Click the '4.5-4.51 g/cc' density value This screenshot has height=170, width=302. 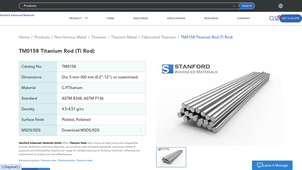coord(73,109)
